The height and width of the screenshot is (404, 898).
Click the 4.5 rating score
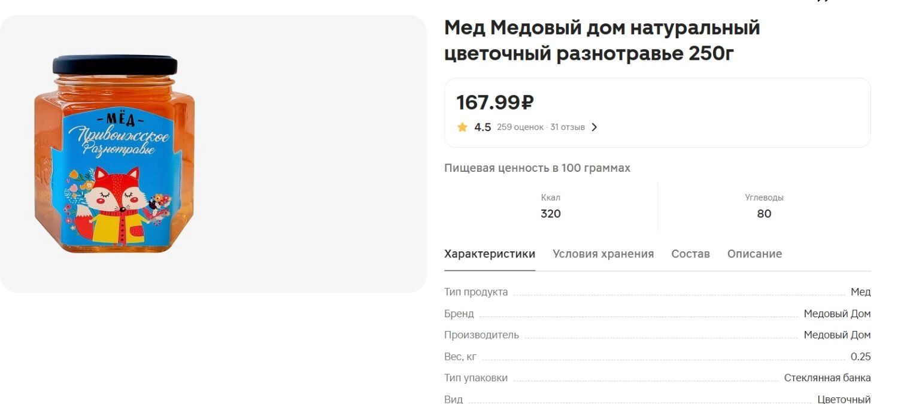tap(483, 127)
